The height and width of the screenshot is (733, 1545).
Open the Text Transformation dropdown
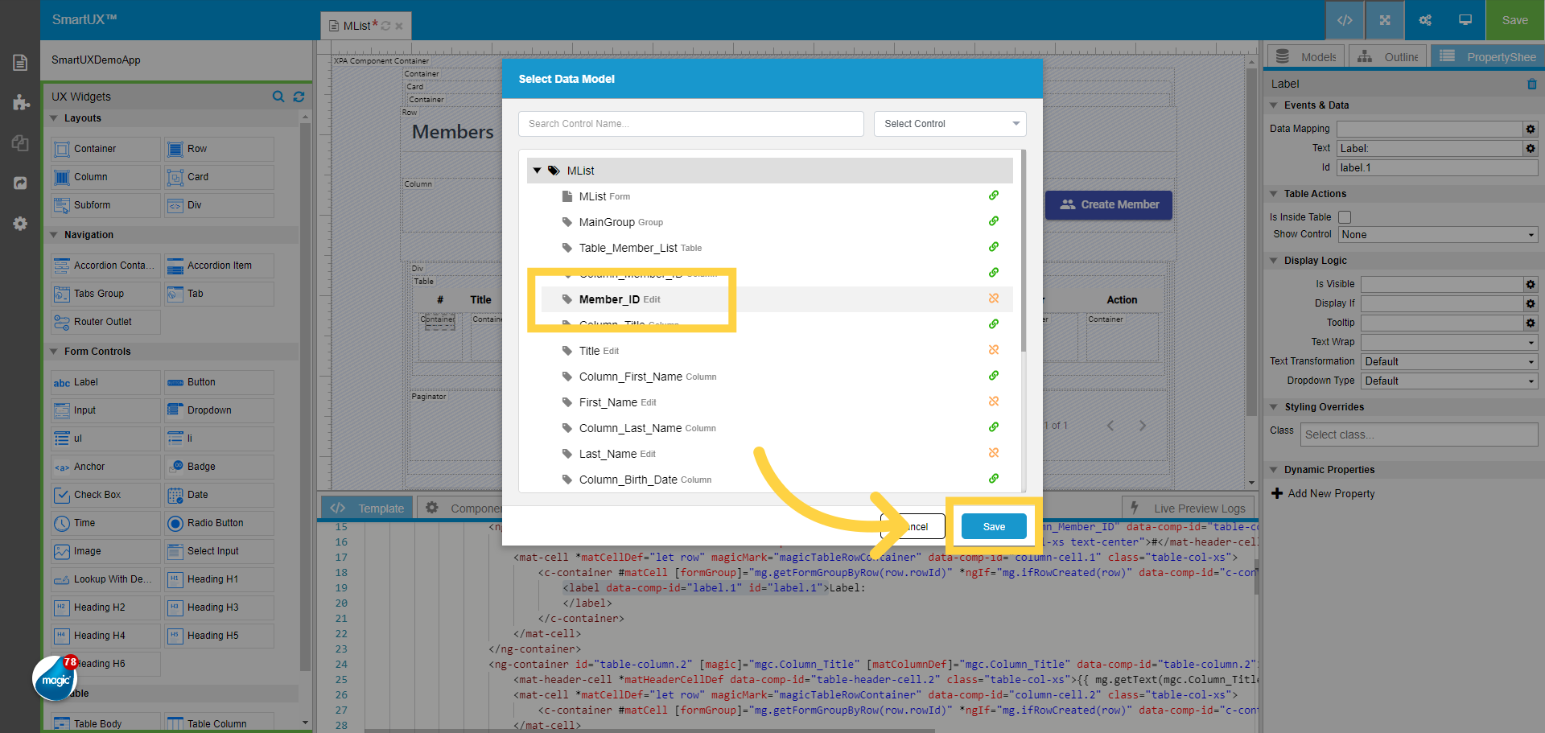(x=1448, y=361)
